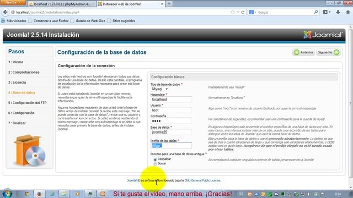Go to step 4: Base de datos
Viewport: 353px width, 198px height.
tap(22, 92)
